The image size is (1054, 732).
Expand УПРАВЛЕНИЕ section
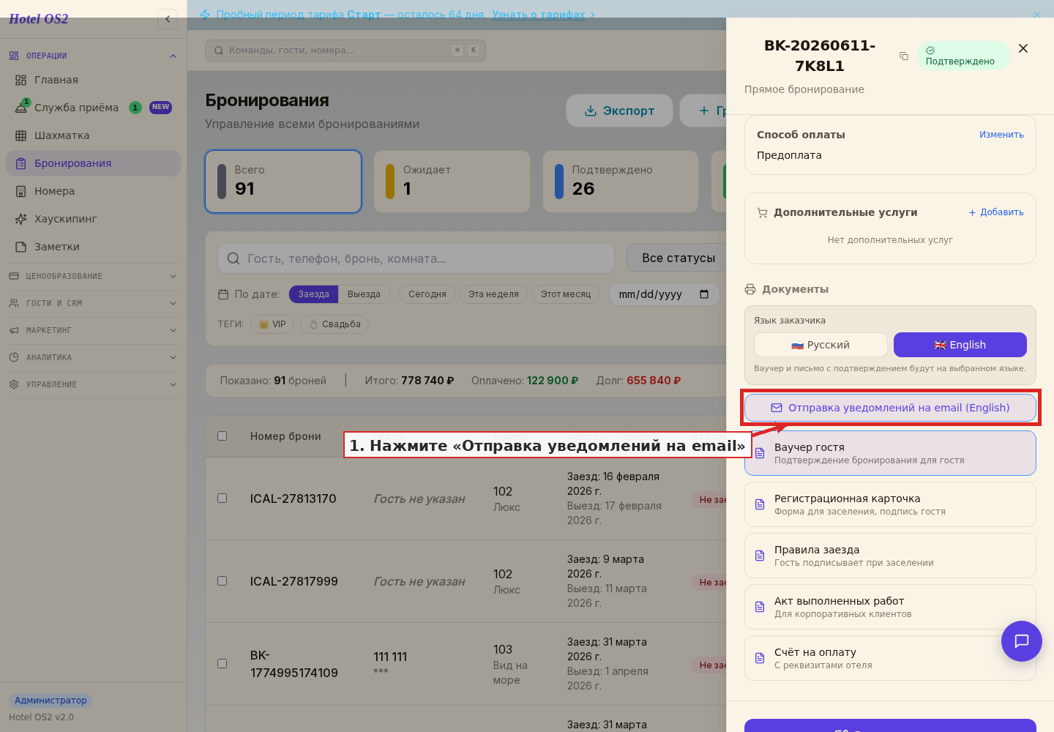pos(93,384)
